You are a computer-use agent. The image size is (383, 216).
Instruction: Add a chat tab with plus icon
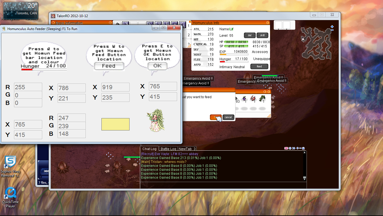click(x=297, y=148)
